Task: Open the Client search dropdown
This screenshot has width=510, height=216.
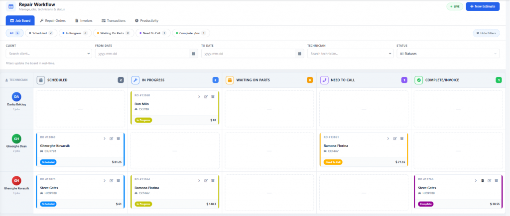Action: (x=48, y=54)
